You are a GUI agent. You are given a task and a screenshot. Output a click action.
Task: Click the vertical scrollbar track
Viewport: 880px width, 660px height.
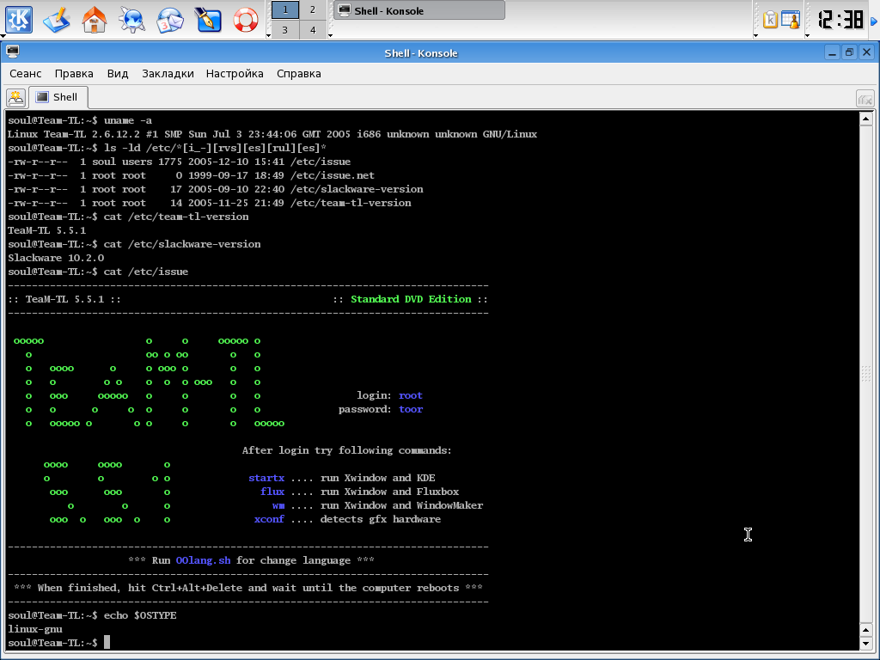pos(865,373)
